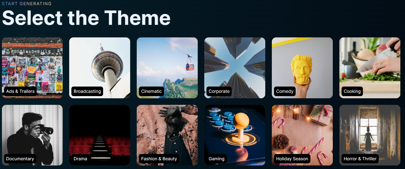
Task: Select the Fashion & Beauty theme
Action: 167,135
